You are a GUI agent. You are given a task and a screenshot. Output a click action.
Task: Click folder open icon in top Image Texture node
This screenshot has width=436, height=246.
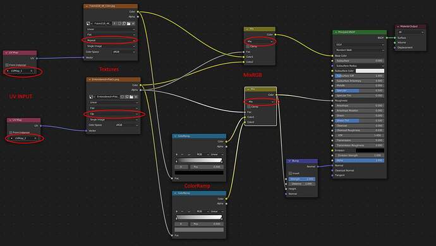[x=129, y=23]
